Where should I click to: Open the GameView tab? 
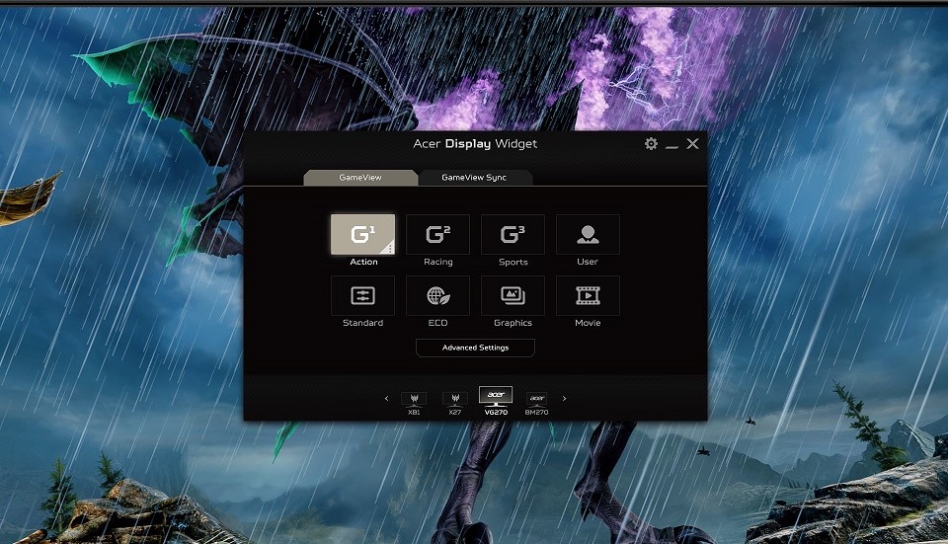click(360, 178)
